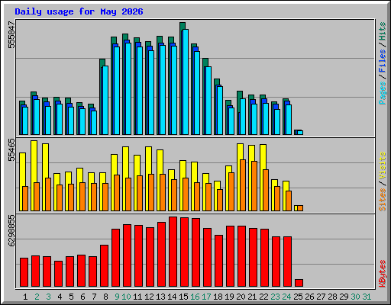Screen dimensions: 391x305
Task: Click day 9 on the x-axis
Action: [x=117, y=297]
